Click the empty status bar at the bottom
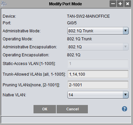The width and height of the screenshot is (133, 125). [66, 120]
